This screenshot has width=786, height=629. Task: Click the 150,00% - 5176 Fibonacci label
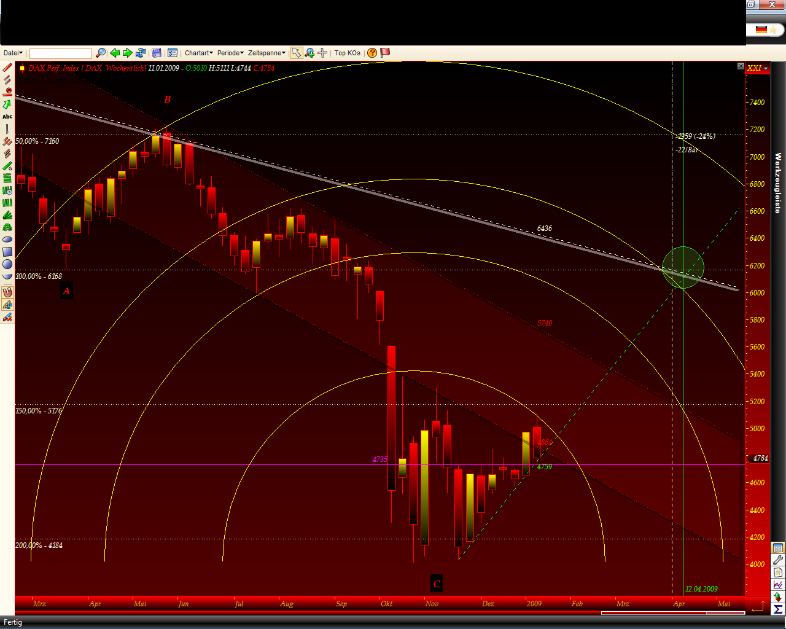[39, 411]
